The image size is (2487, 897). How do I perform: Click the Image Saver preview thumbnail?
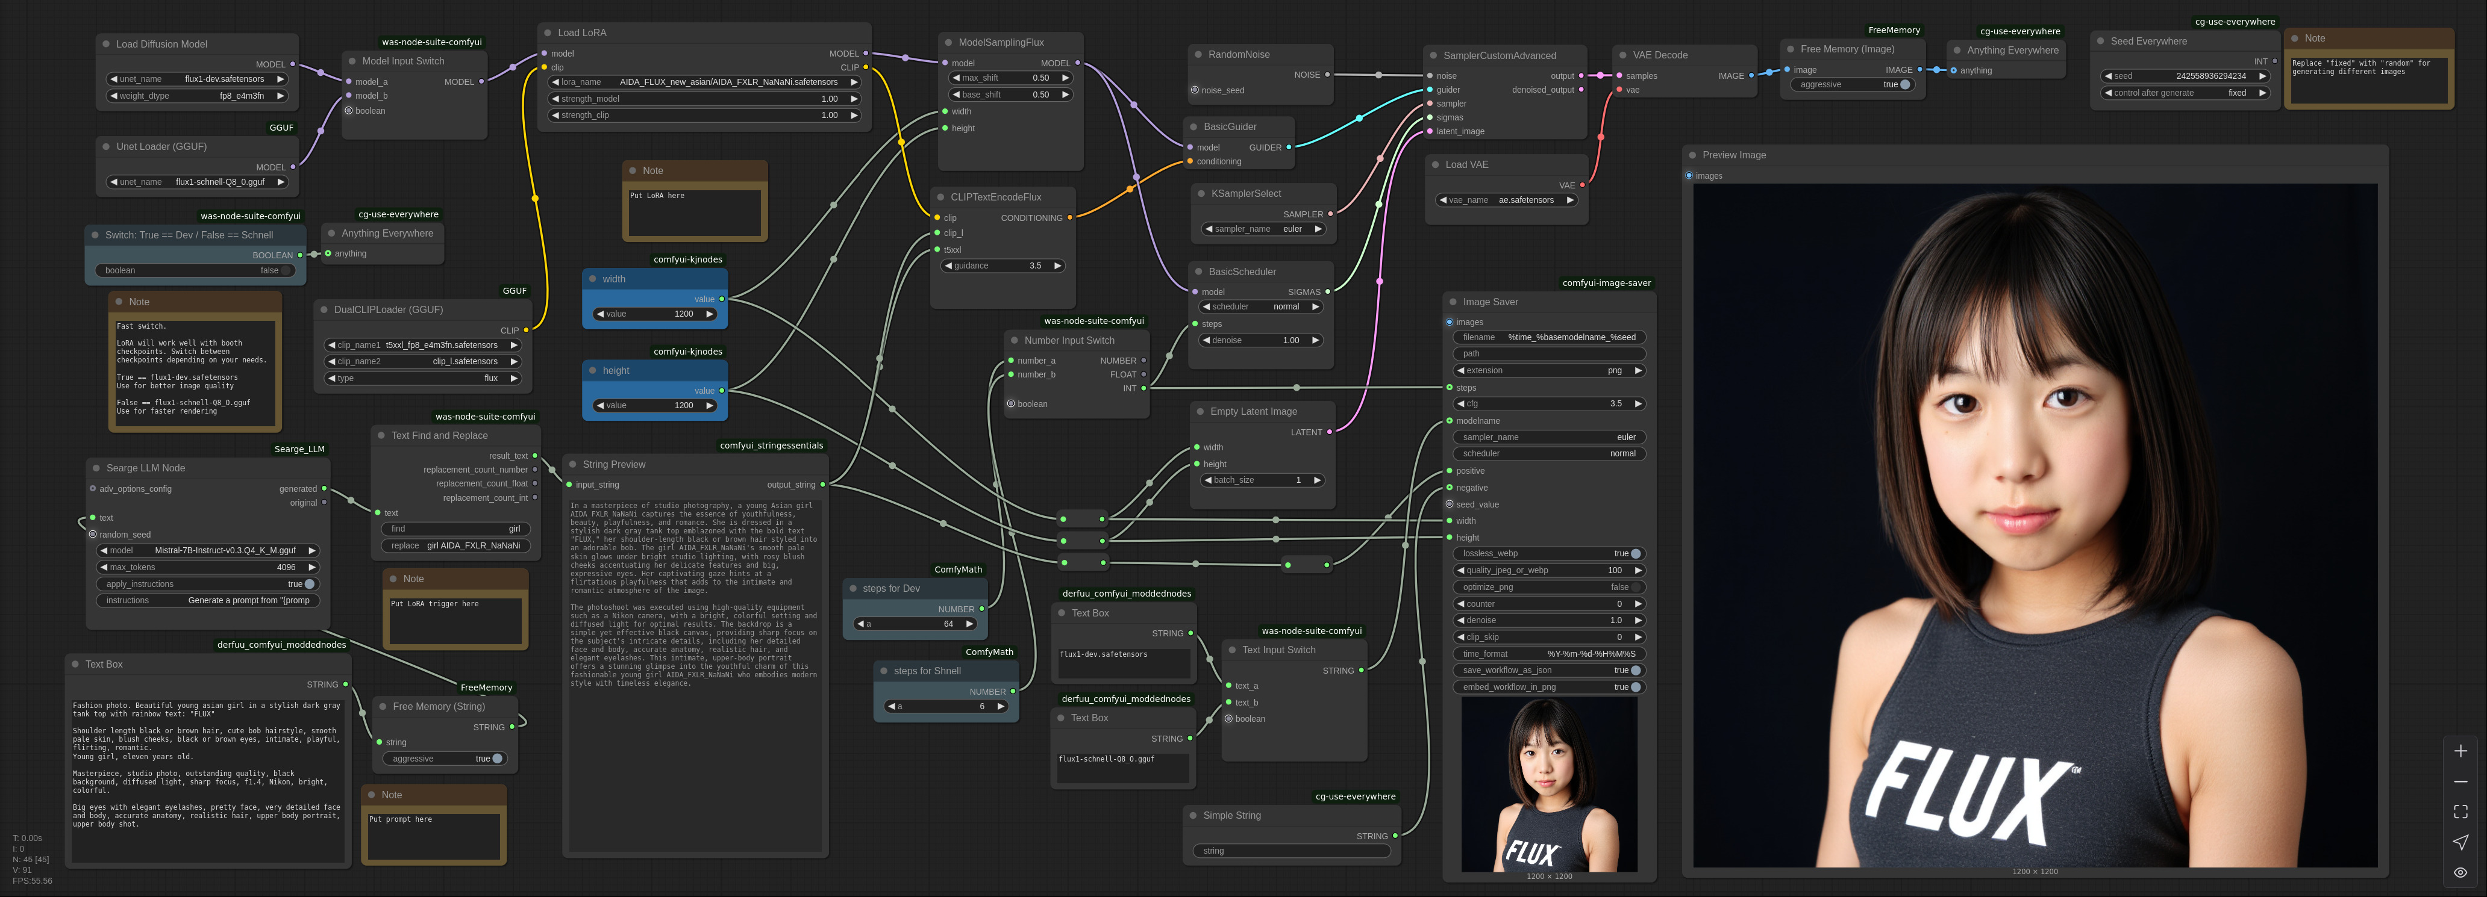tap(1548, 784)
